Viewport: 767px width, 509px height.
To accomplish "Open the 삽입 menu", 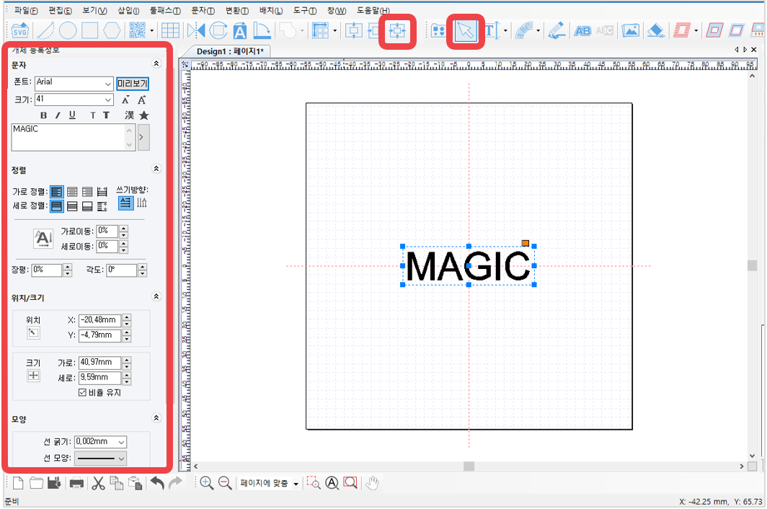I will coord(128,10).
